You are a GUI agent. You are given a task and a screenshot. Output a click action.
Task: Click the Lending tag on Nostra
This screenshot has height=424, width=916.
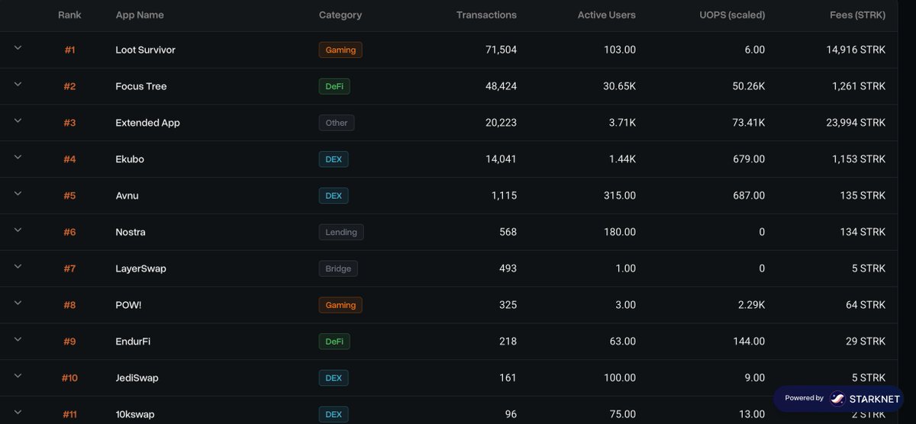click(x=341, y=232)
